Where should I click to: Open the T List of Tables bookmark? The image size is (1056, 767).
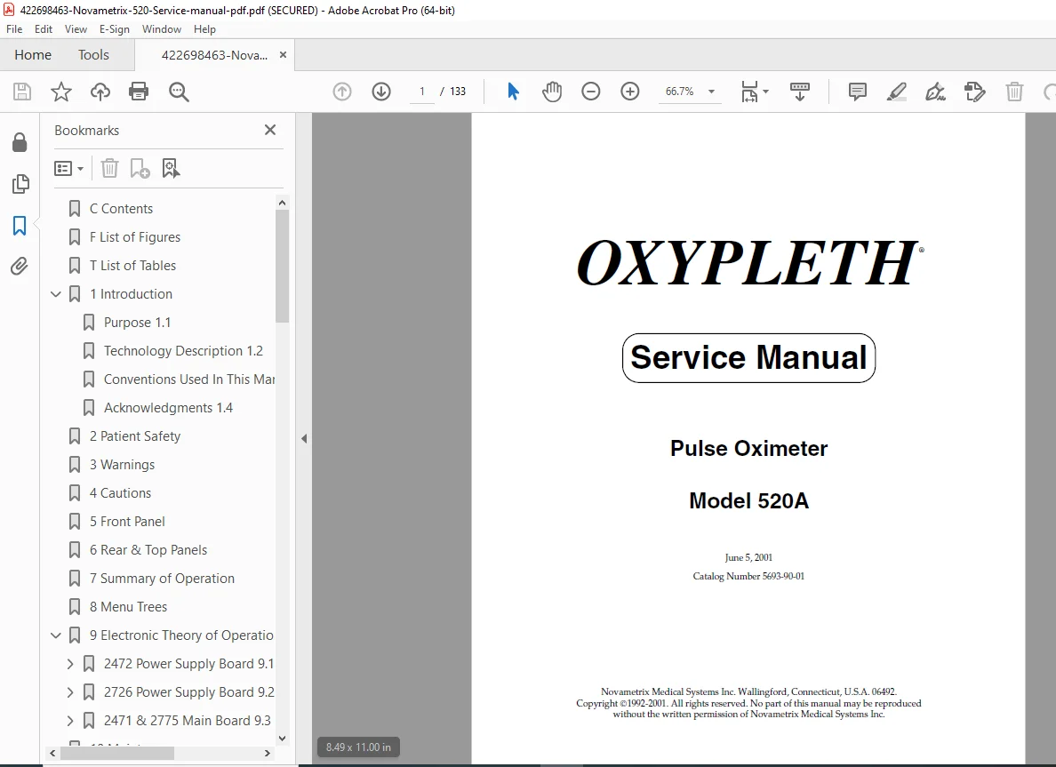pos(132,266)
